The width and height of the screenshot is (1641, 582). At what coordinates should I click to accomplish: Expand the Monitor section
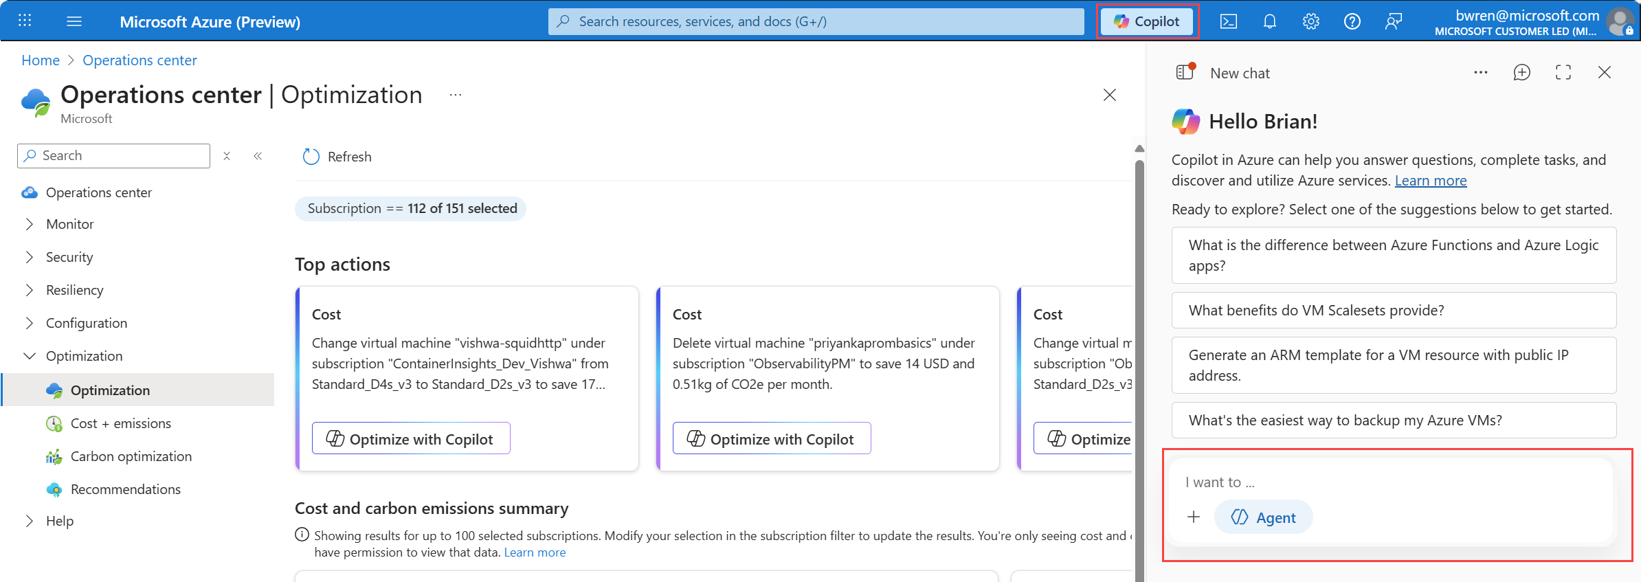click(30, 225)
